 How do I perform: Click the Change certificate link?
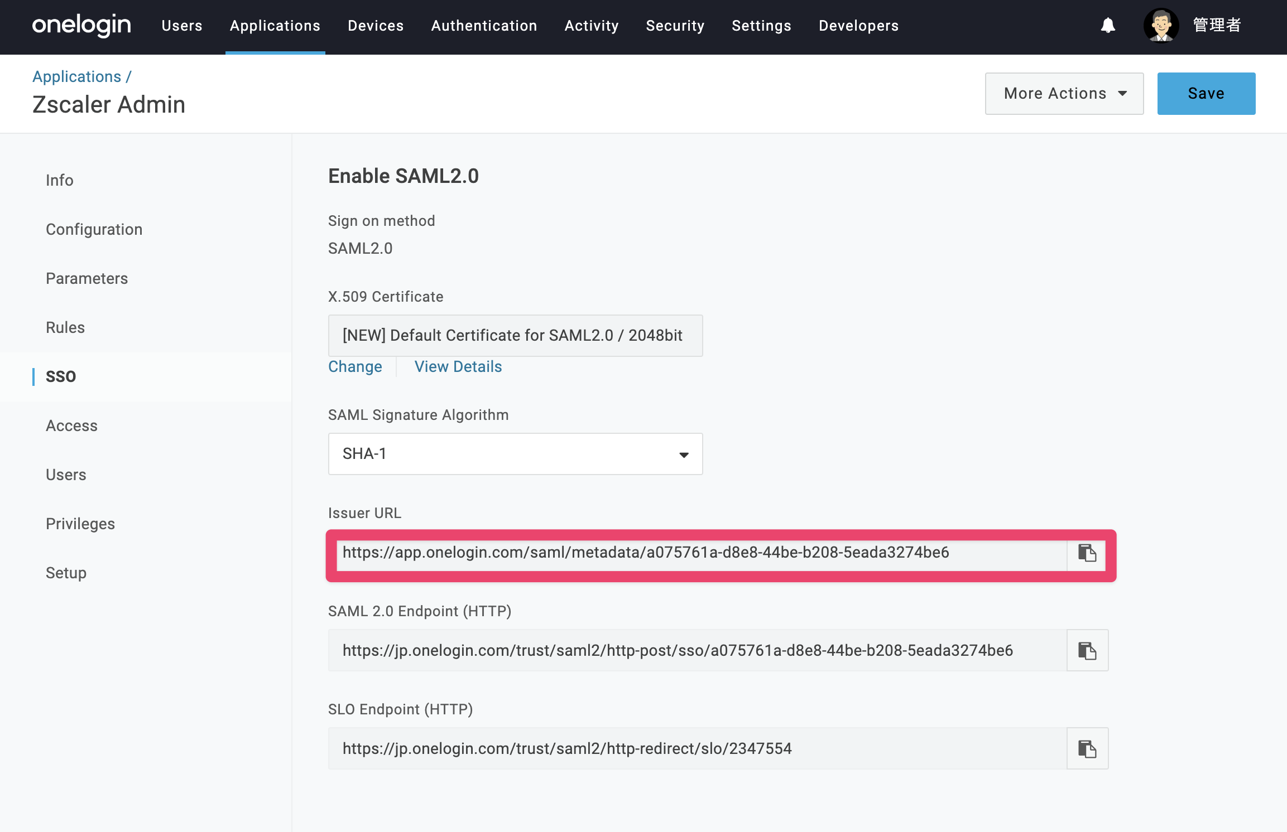(355, 366)
